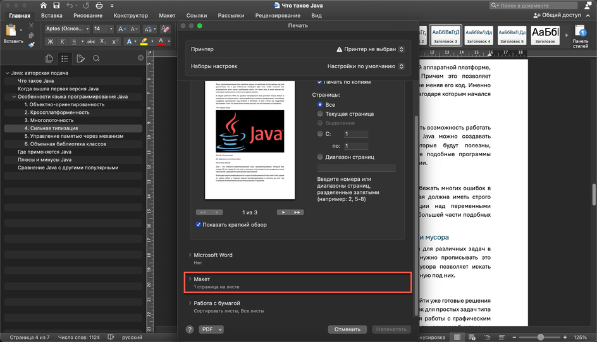The height and width of the screenshot is (342, 597).
Task: Open the Рецензирование ribbon tab
Action: (278, 16)
